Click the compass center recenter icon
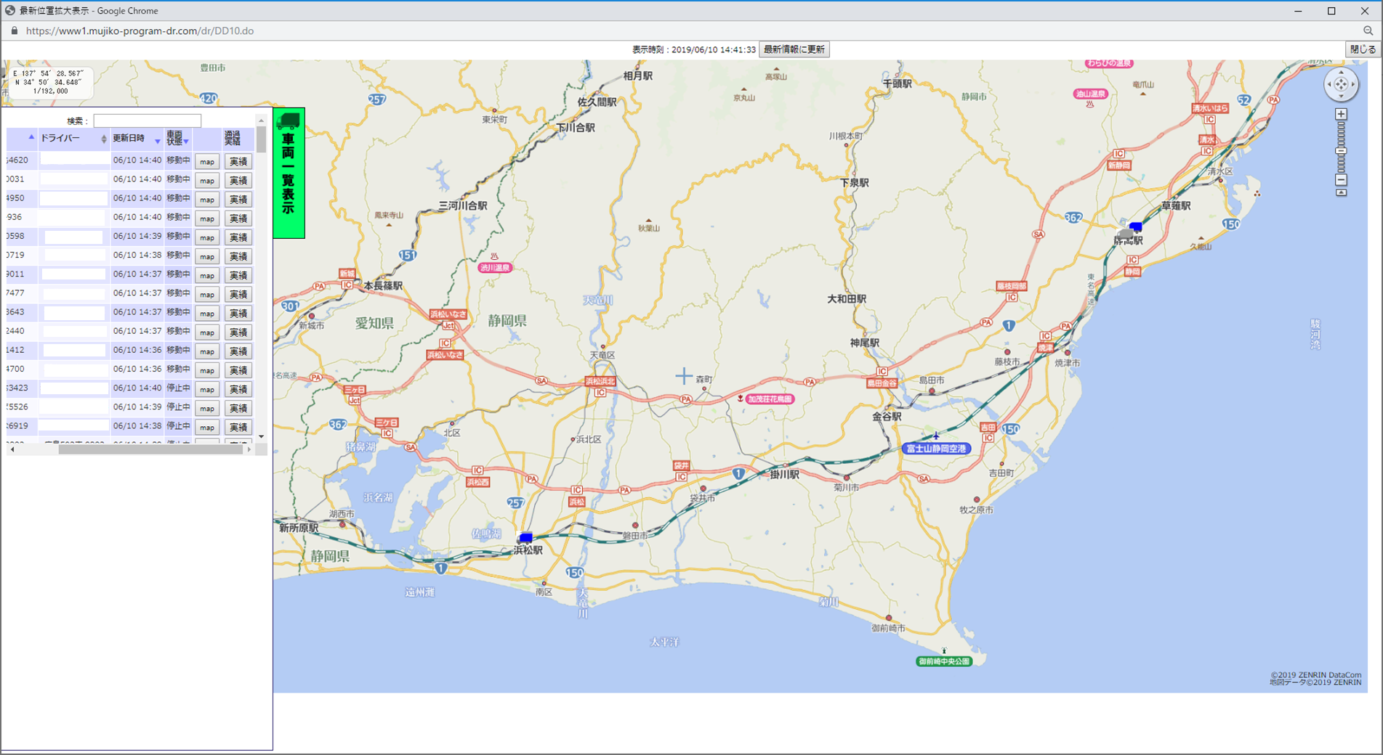1383x755 pixels. (1341, 84)
